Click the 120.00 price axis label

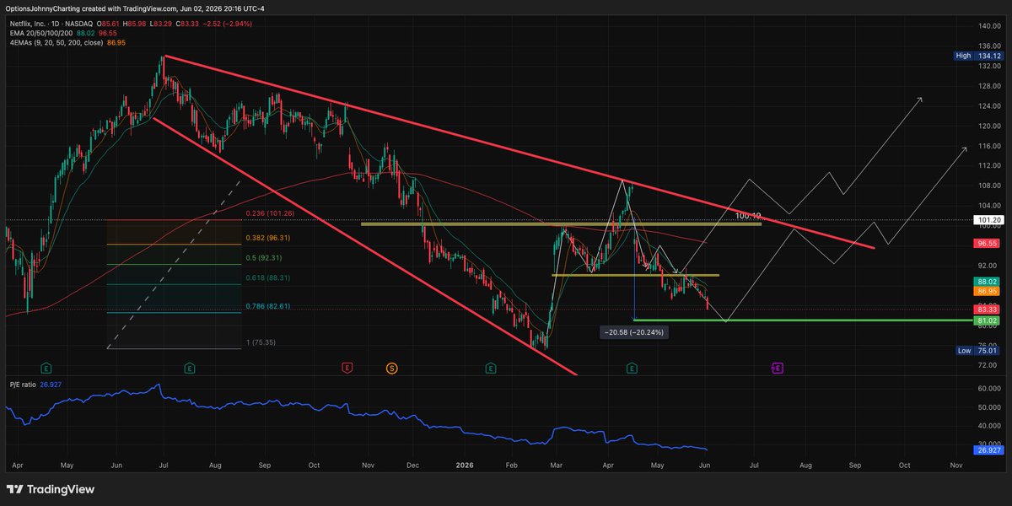pos(989,126)
